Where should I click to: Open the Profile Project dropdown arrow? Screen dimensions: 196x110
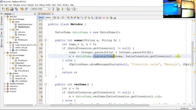point(77,9)
